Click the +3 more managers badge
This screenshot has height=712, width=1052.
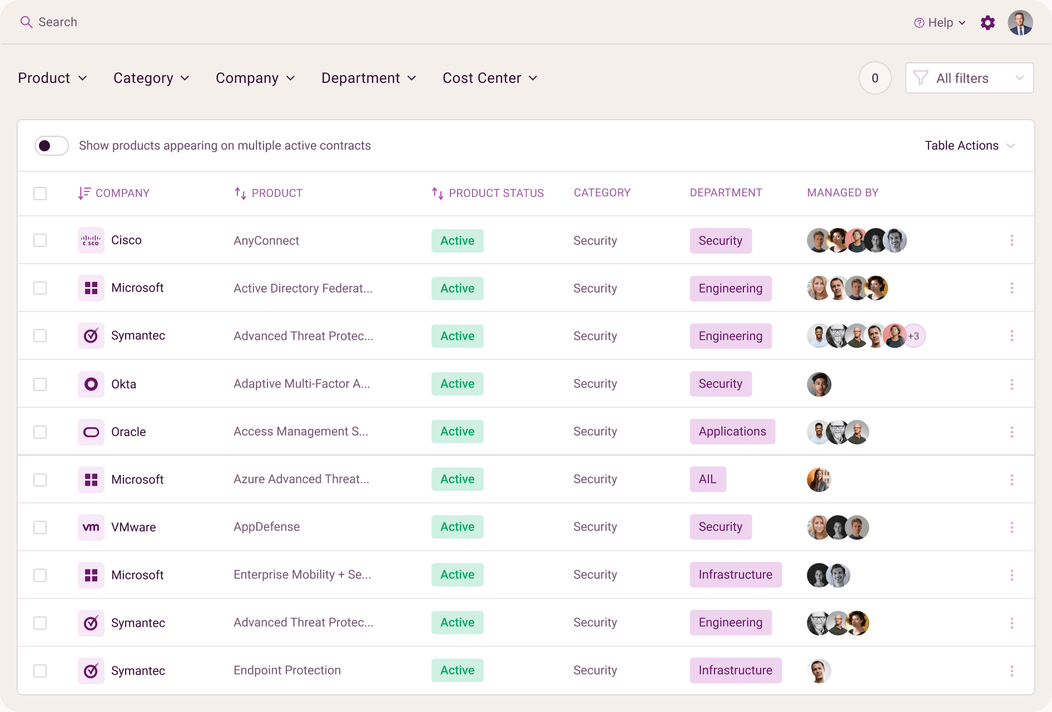(914, 336)
